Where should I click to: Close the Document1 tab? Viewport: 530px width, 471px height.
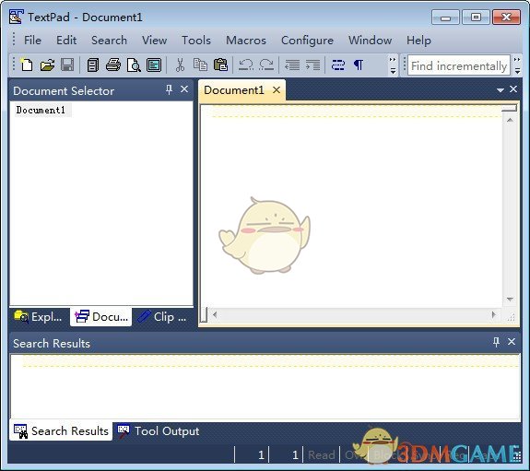point(277,90)
